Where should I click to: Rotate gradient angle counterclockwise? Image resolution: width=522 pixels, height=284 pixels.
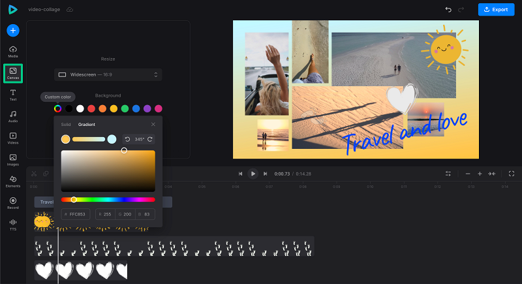[127, 139]
